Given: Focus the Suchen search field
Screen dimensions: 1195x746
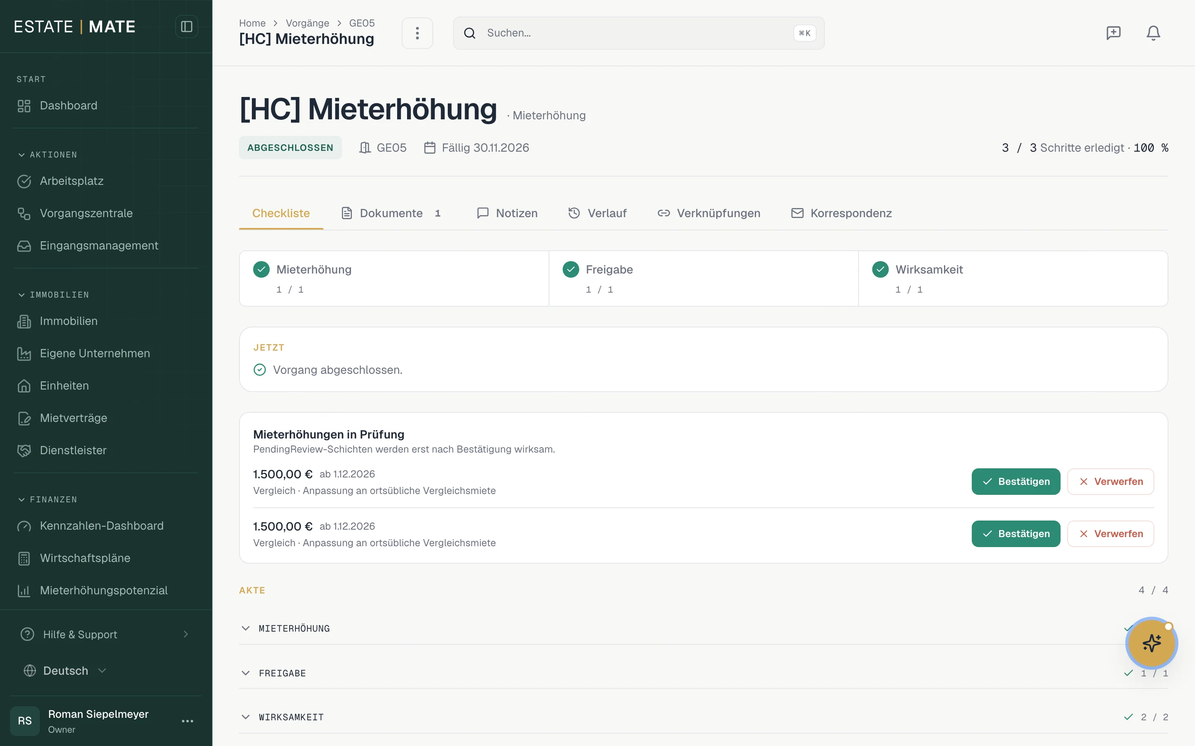Looking at the screenshot, I should point(639,33).
